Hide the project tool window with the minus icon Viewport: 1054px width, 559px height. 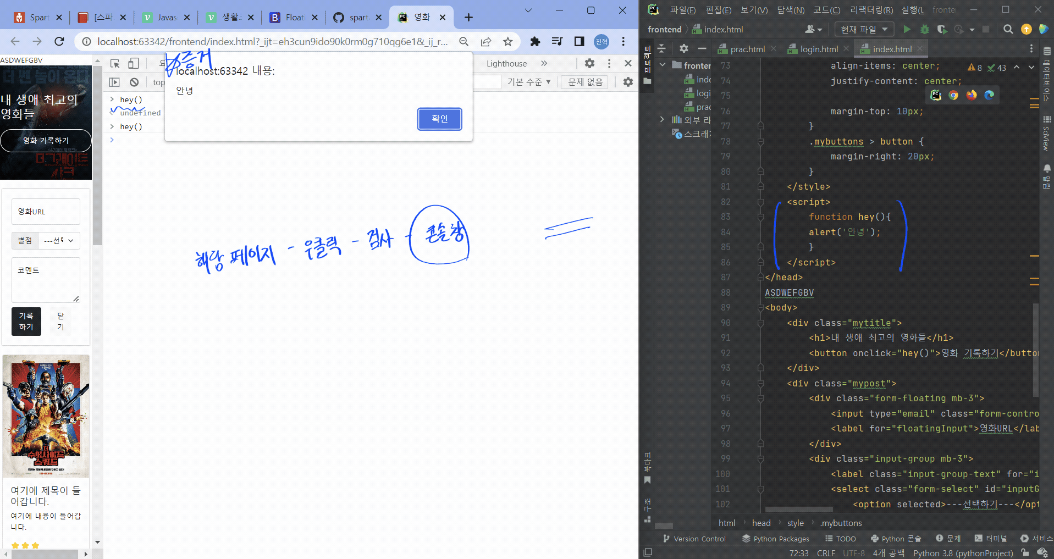tap(702, 48)
